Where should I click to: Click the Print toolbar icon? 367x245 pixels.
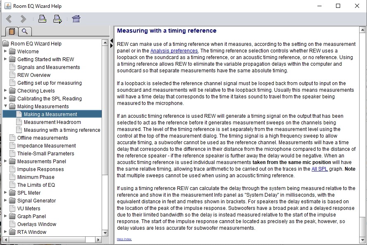pyautogui.click(x=42, y=19)
